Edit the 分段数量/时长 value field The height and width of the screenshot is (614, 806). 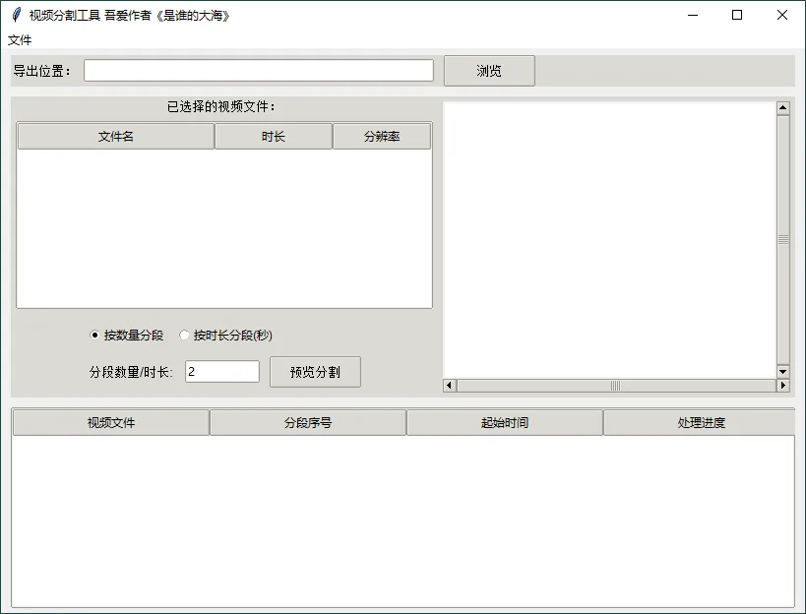(x=221, y=371)
